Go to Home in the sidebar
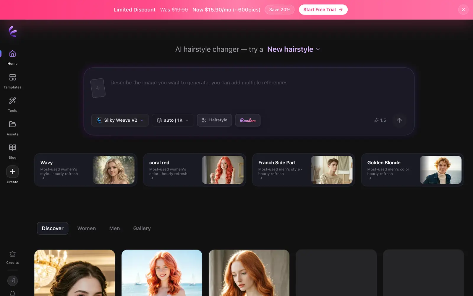 click(12, 57)
